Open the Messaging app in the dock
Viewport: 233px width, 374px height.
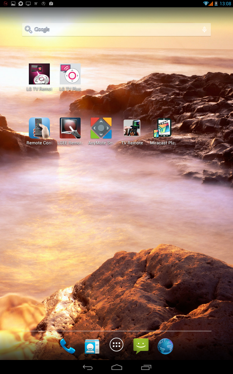coord(141,346)
